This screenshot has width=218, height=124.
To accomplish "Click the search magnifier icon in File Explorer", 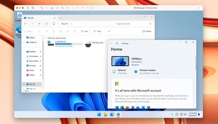I will pyautogui.click(x=150, y=24).
